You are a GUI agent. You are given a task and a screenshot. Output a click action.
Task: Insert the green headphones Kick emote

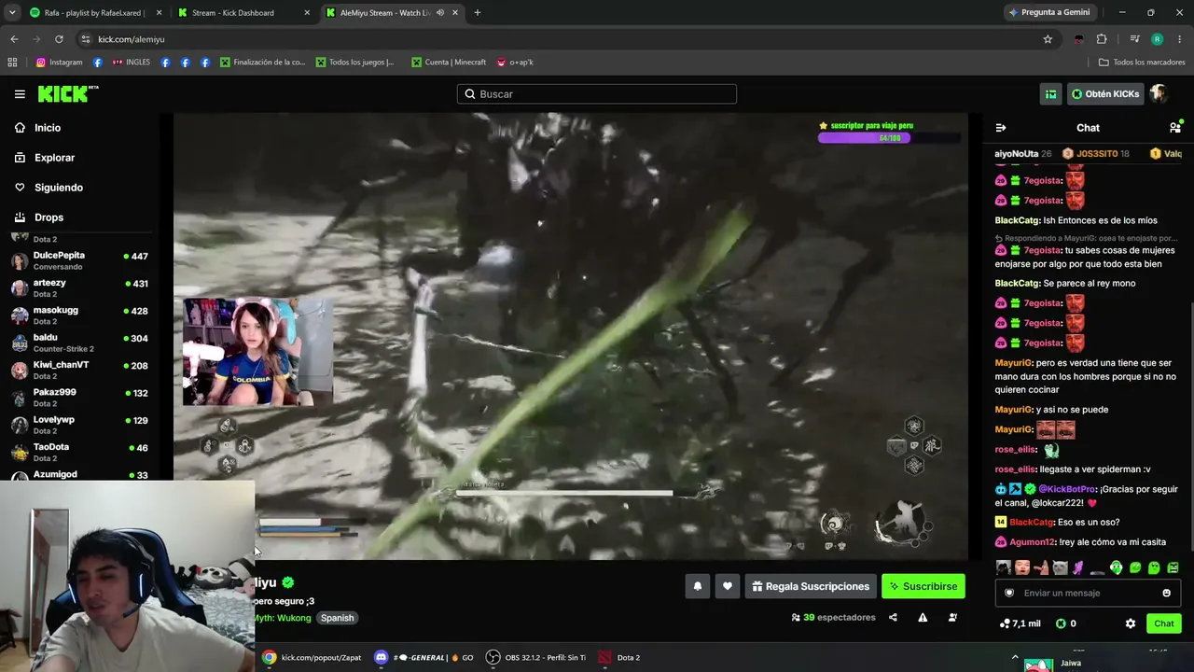[1117, 567]
